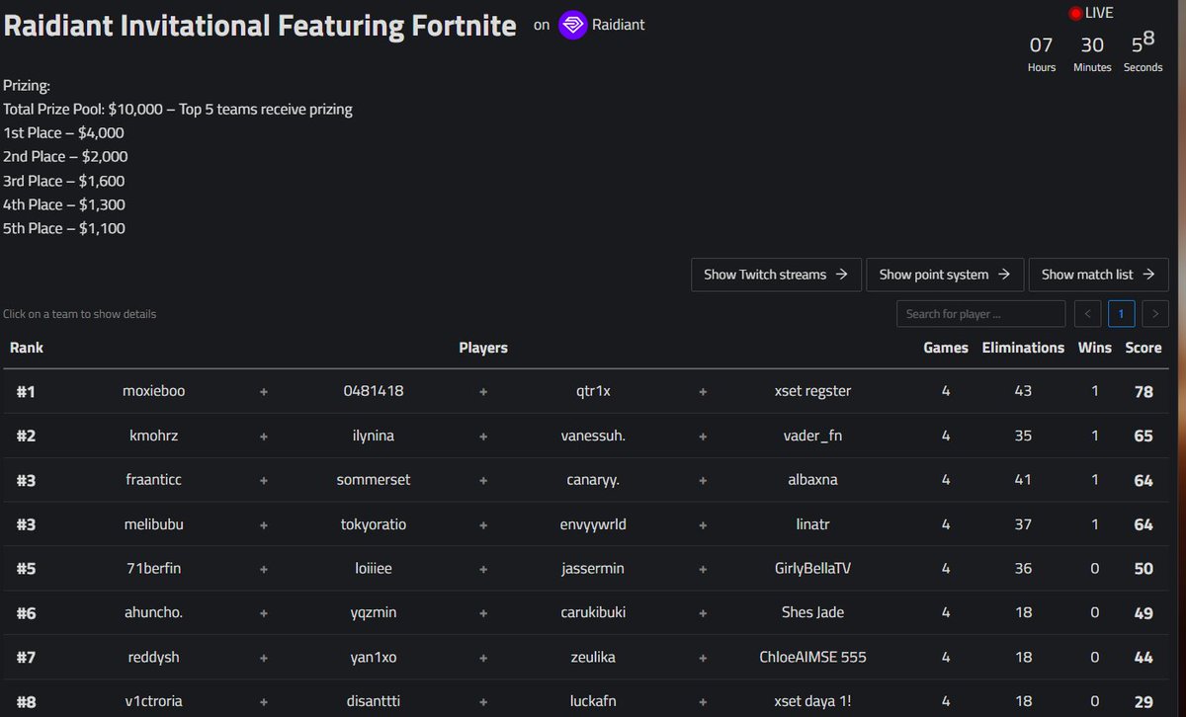Select player envyywrld
This screenshot has width=1186, height=717.
(593, 523)
